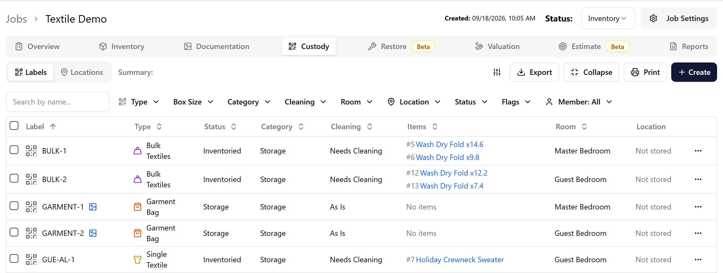The image size is (723, 273).
Task: Expand the Flags filter dropdown
Action: coord(516,102)
